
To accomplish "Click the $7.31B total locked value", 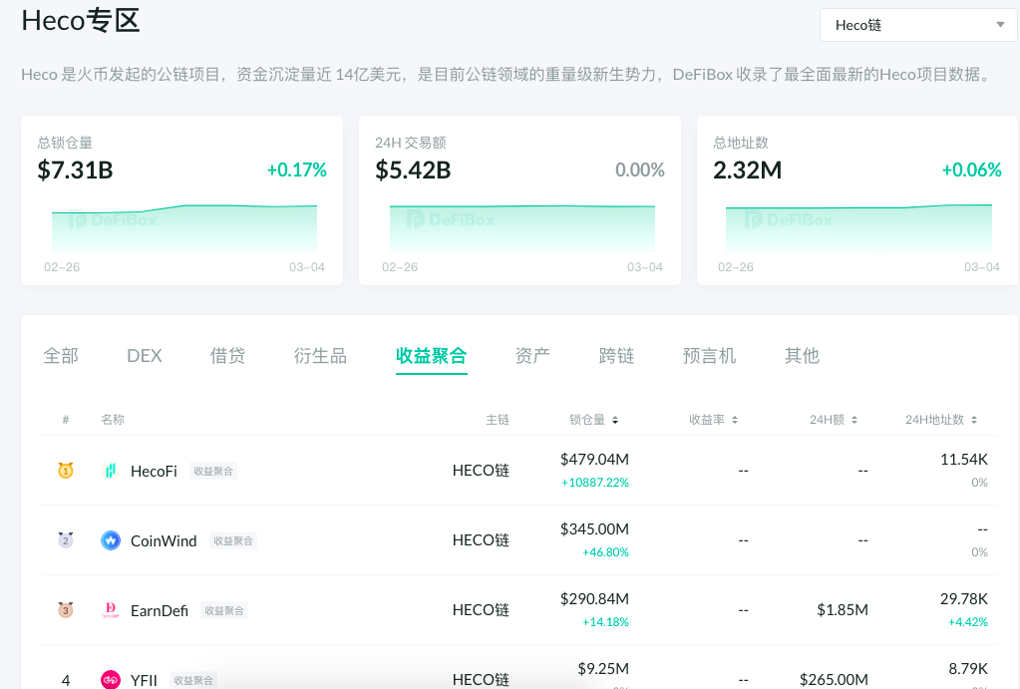I will [75, 170].
